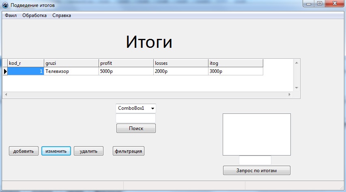Select the kod_r column header
This screenshot has width=346, height=192.
26,63
